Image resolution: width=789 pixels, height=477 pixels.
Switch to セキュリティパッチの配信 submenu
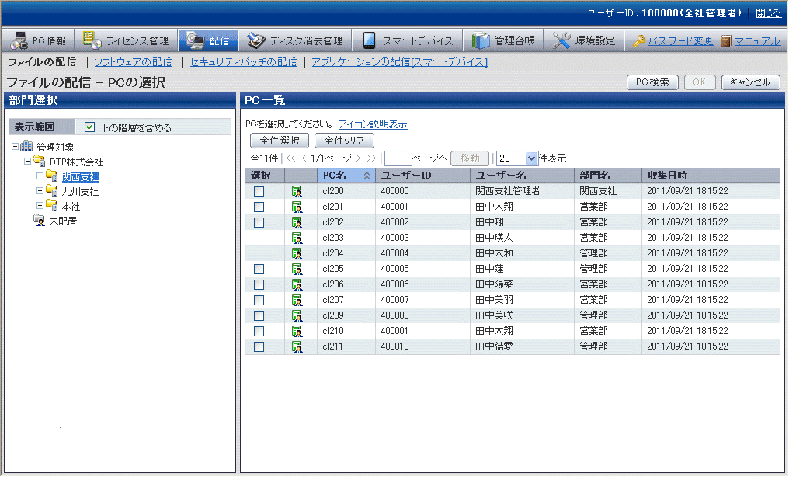point(243,61)
